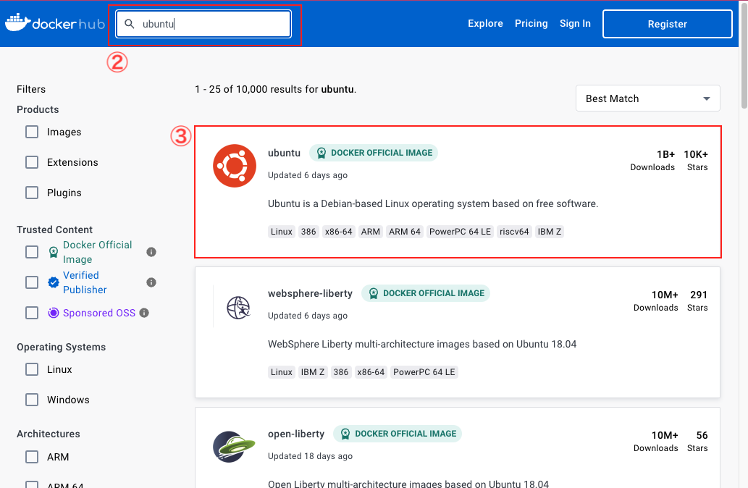Click the Docker Official Image badge on websphere-liberty
Viewport: 748px width, 488px height.
[426, 293]
